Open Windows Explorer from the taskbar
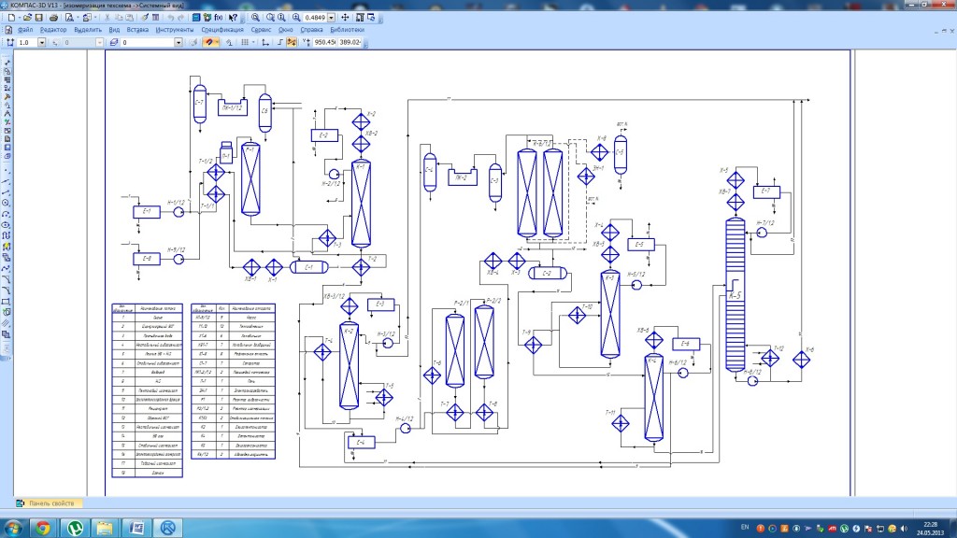This screenshot has height=538, width=957. (x=105, y=528)
